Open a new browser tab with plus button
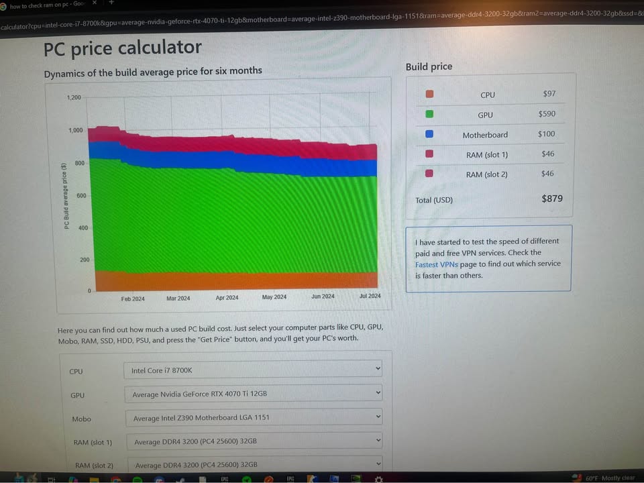This screenshot has height=483, width=644. (x=111, y=3)
